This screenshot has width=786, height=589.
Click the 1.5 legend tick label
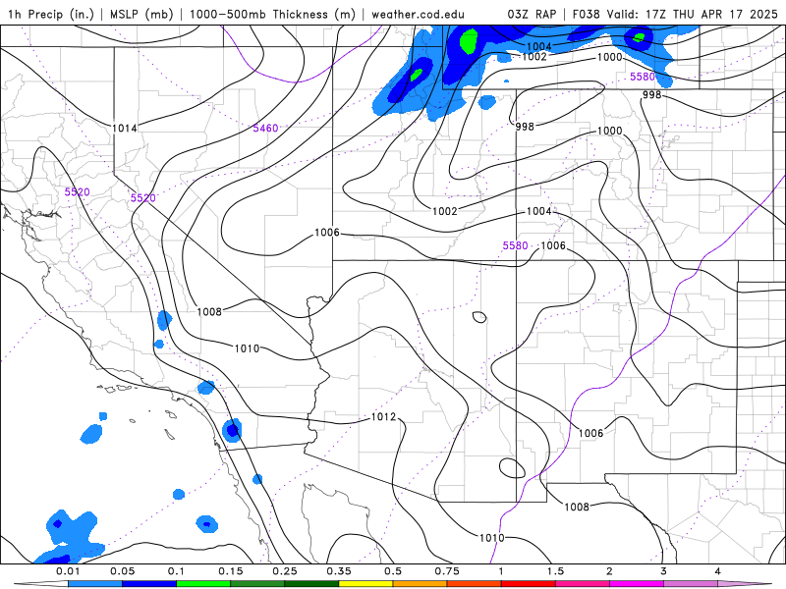pyautogui.click(x=555, y=571)
